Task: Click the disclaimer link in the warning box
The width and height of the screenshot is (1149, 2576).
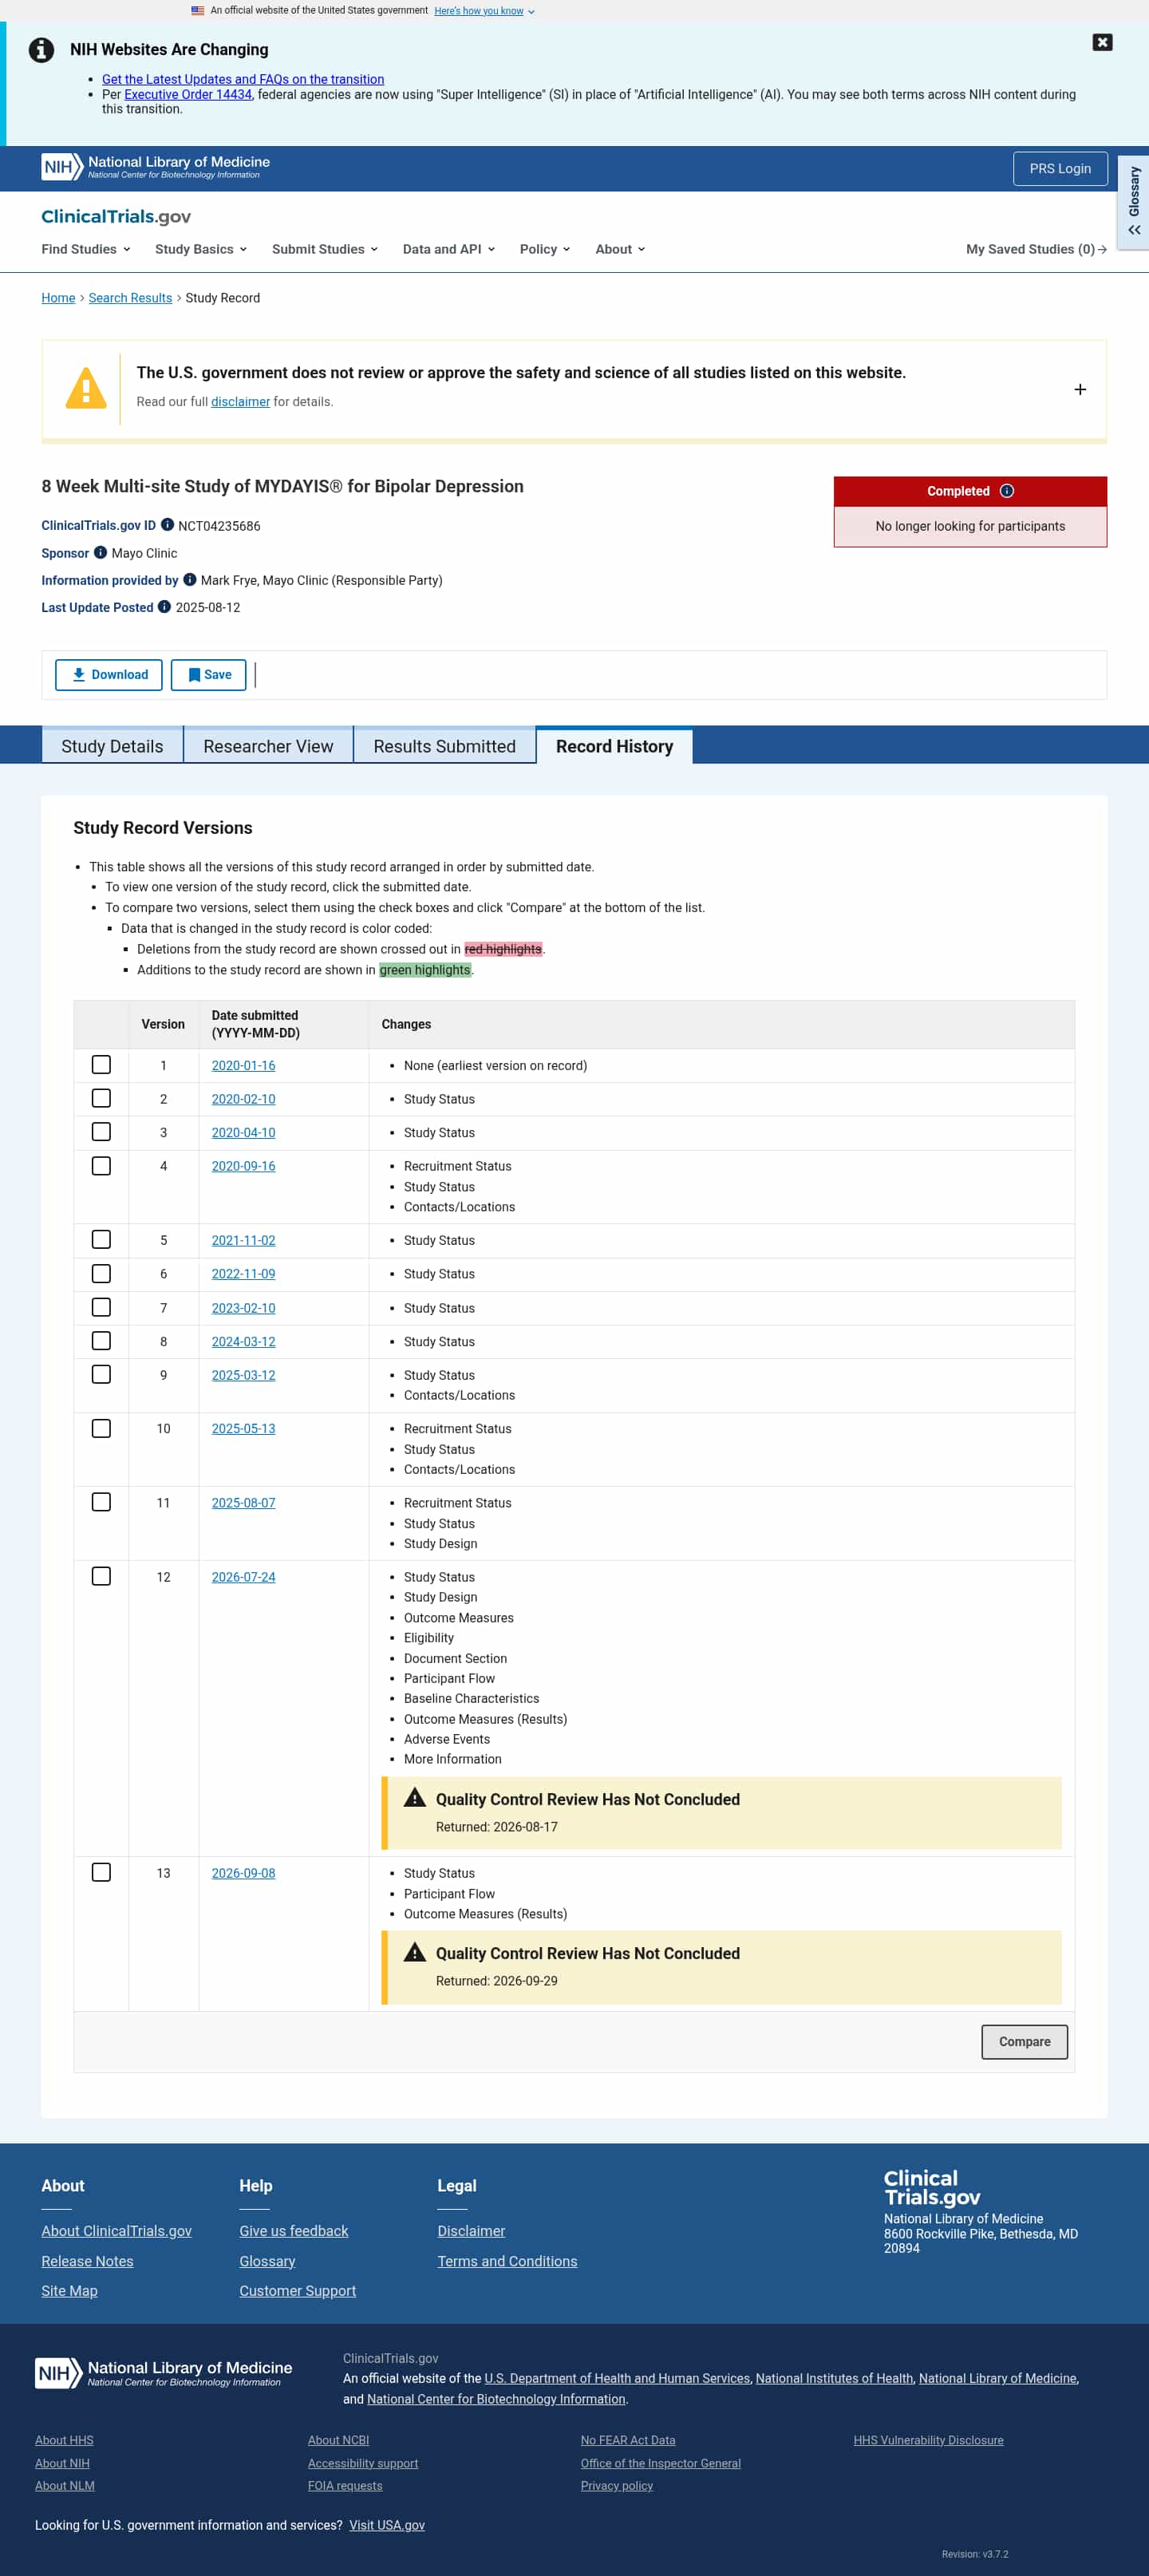Action: point(240,402)
